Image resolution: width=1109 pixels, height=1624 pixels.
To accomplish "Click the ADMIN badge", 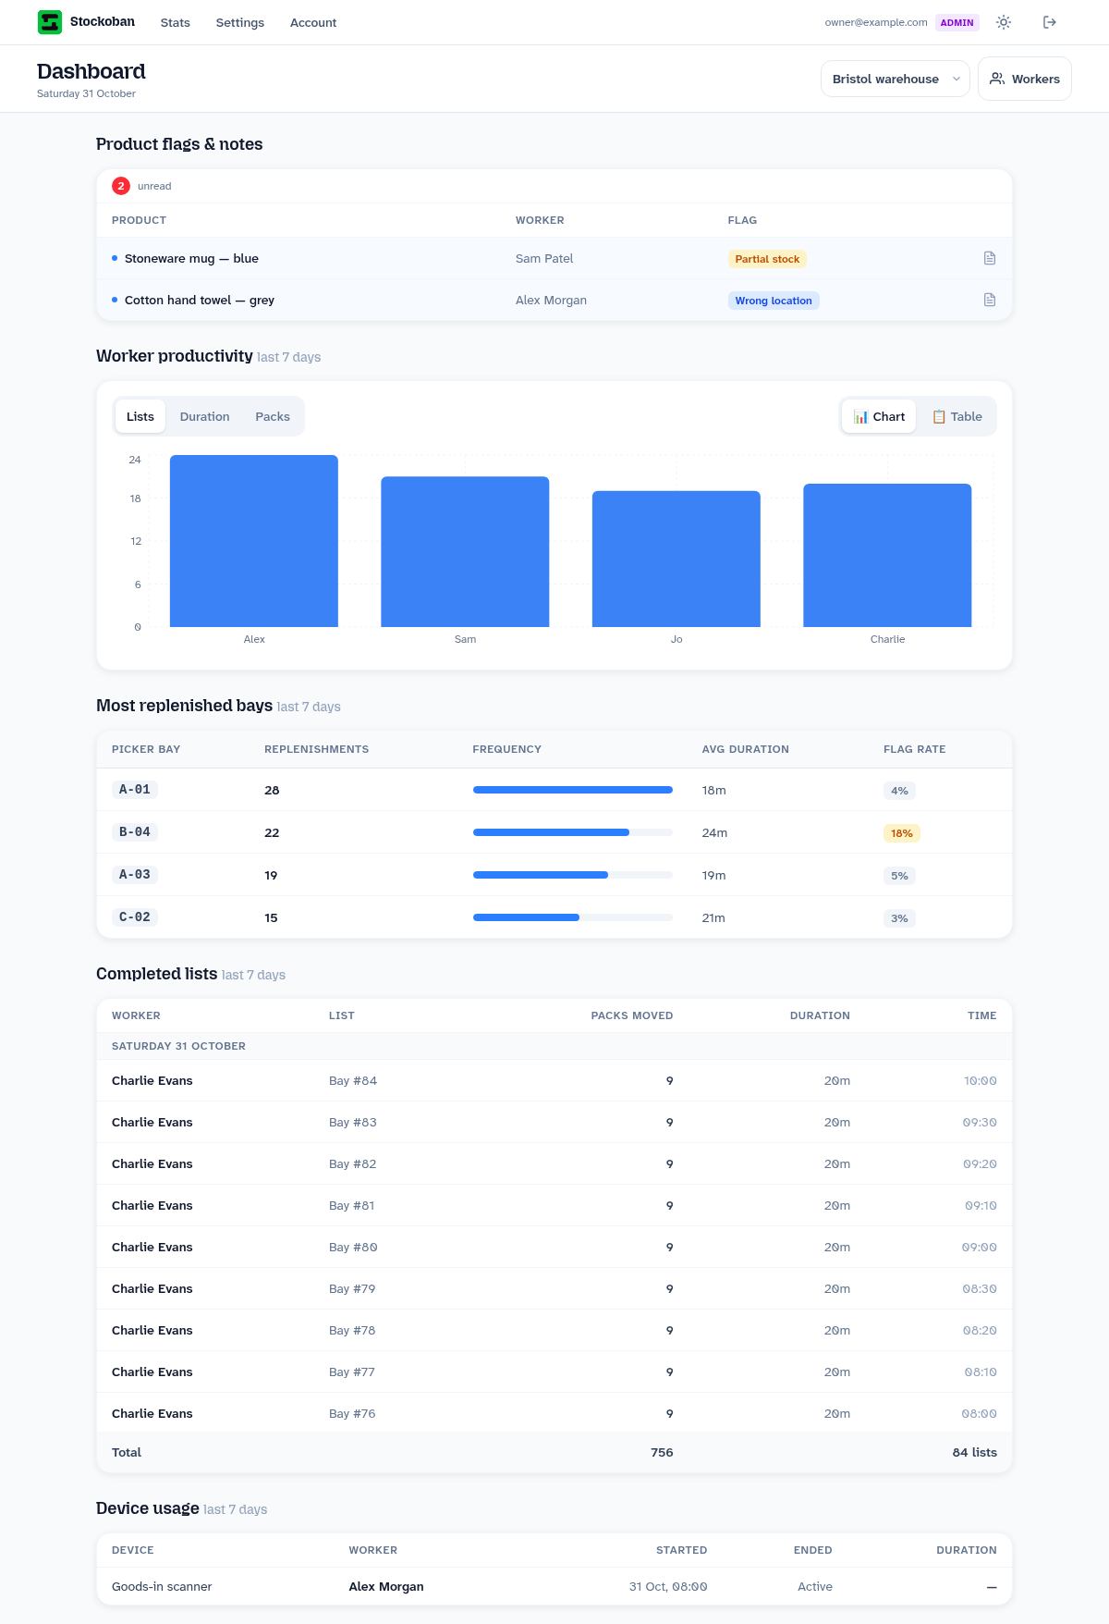I will 957,22.
